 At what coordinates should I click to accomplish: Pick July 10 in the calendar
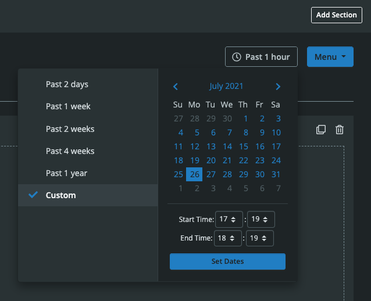point(276,132)
